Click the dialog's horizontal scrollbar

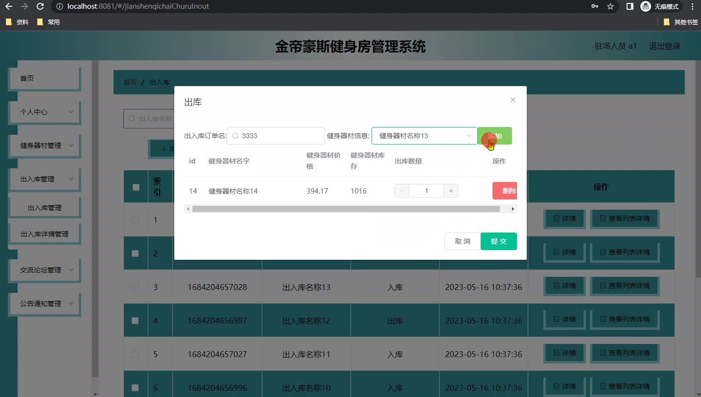pyautogui.click(x=346, y=209)
